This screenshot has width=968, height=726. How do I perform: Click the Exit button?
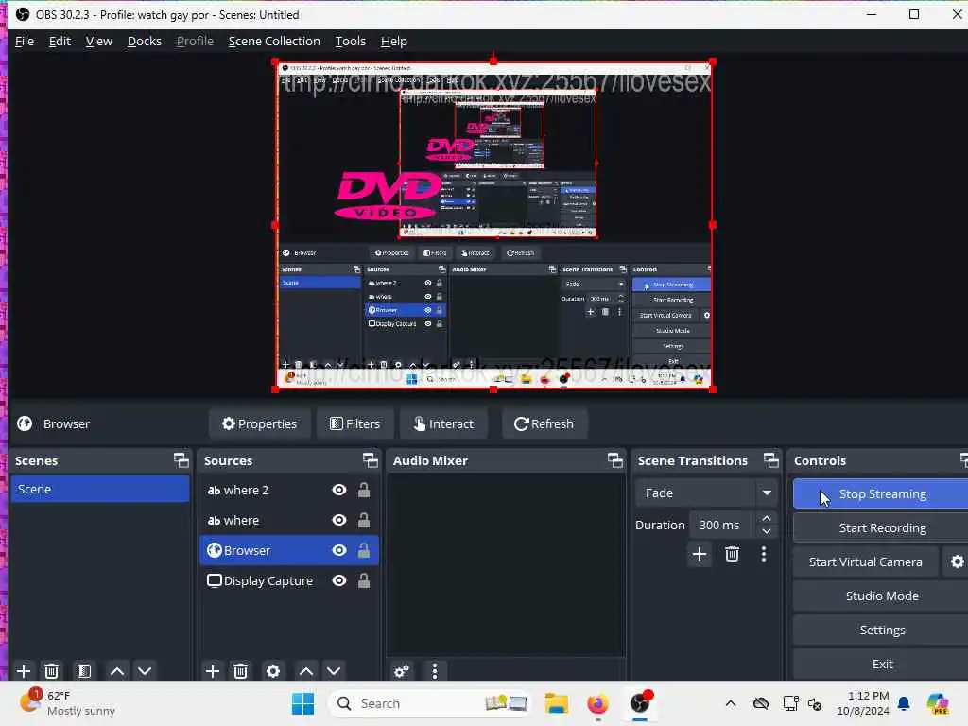coord(881,664)
